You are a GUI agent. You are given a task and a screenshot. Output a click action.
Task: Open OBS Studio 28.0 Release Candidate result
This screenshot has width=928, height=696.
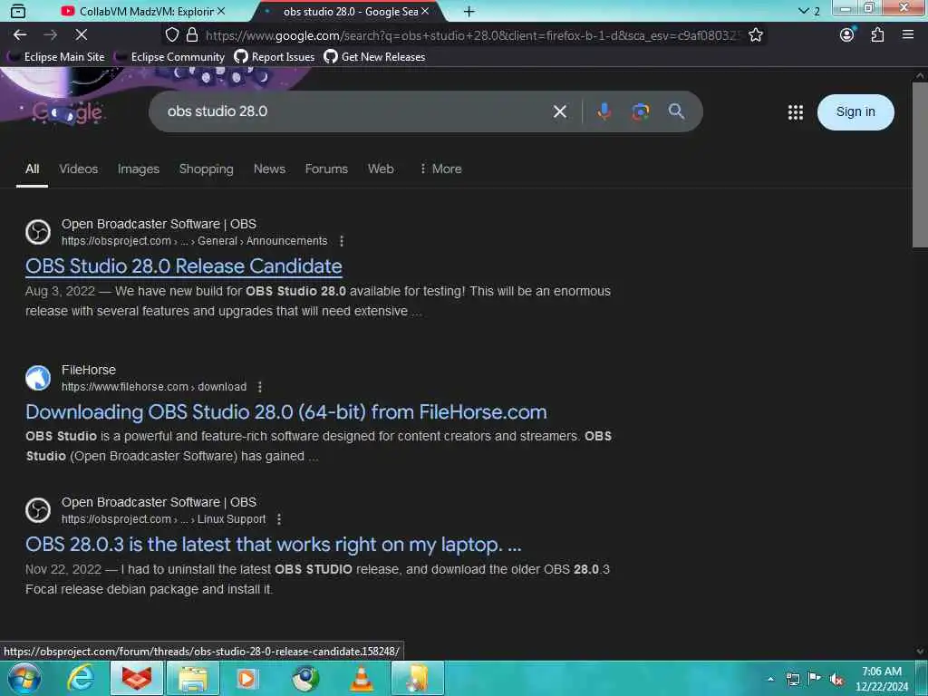tap(183, 266)
